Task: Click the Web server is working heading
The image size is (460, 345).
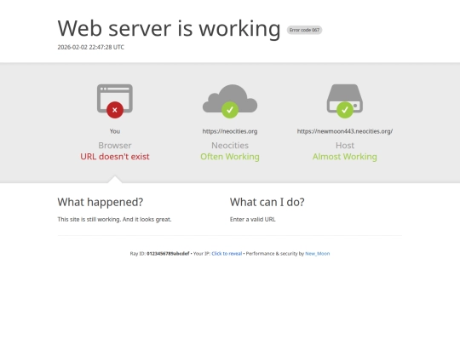Action: click(x=169, y=28)
